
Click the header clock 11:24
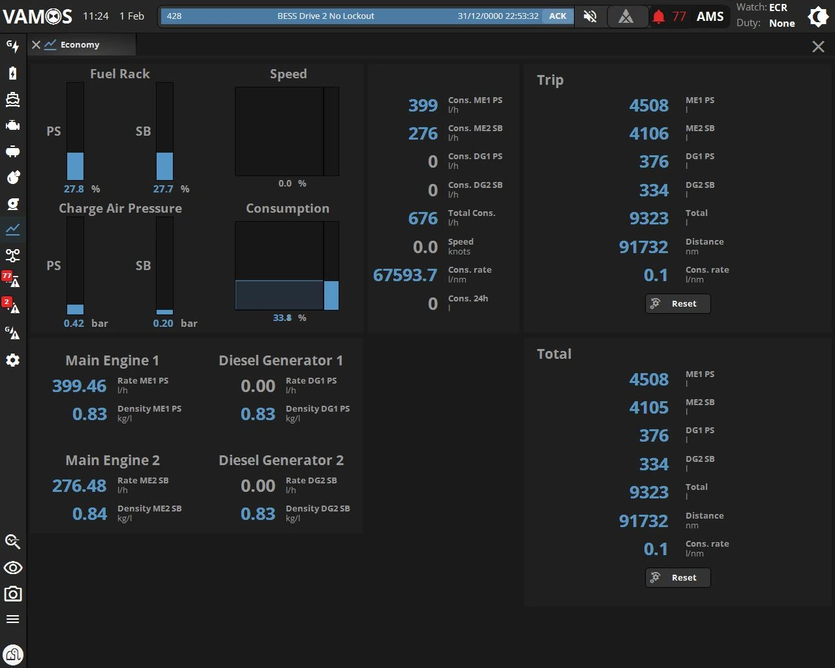pyautogui.click(x=96, y=16)
